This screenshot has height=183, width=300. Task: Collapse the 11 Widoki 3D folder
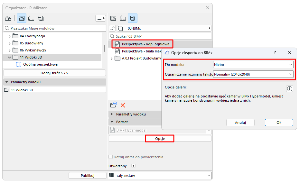(x=9, y=57)
